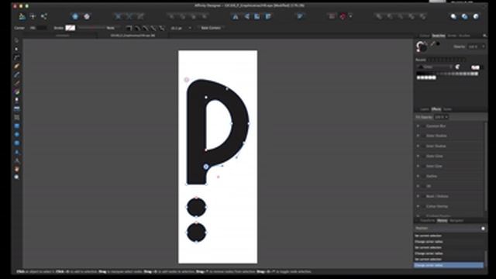Select the Vector Brush tool
The width and height of the screenshot is (496, 279).
tap(17, 83)
